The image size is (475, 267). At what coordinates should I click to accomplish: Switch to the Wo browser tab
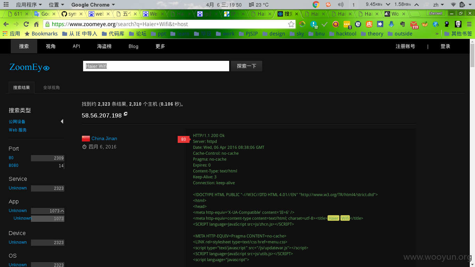click(395, 14)
